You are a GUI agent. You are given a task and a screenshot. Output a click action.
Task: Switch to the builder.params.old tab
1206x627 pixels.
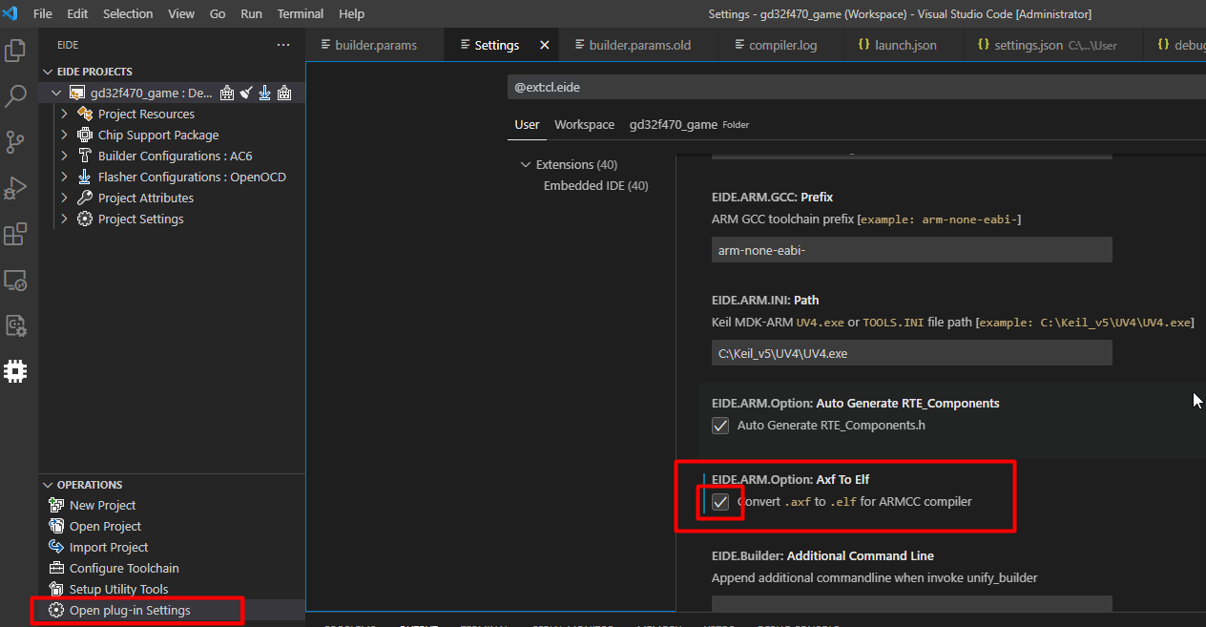click(x=638, y=45)
